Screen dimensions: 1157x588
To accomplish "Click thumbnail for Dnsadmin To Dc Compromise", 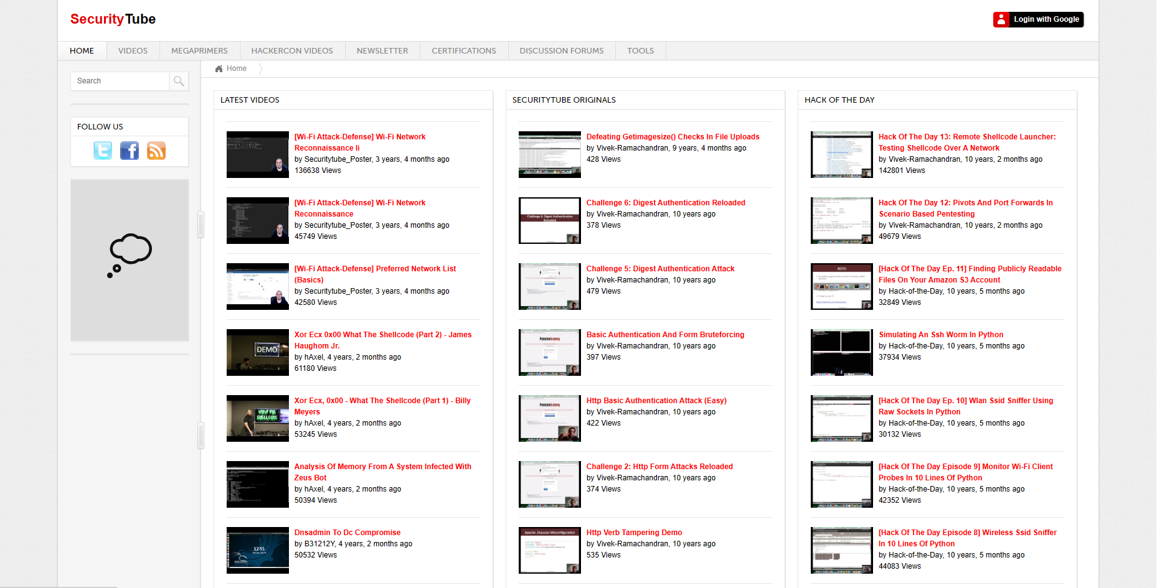I will (x=258, y=550).
